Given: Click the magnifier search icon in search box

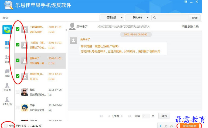Looking at the screenshot, I should tap(154, 17).
